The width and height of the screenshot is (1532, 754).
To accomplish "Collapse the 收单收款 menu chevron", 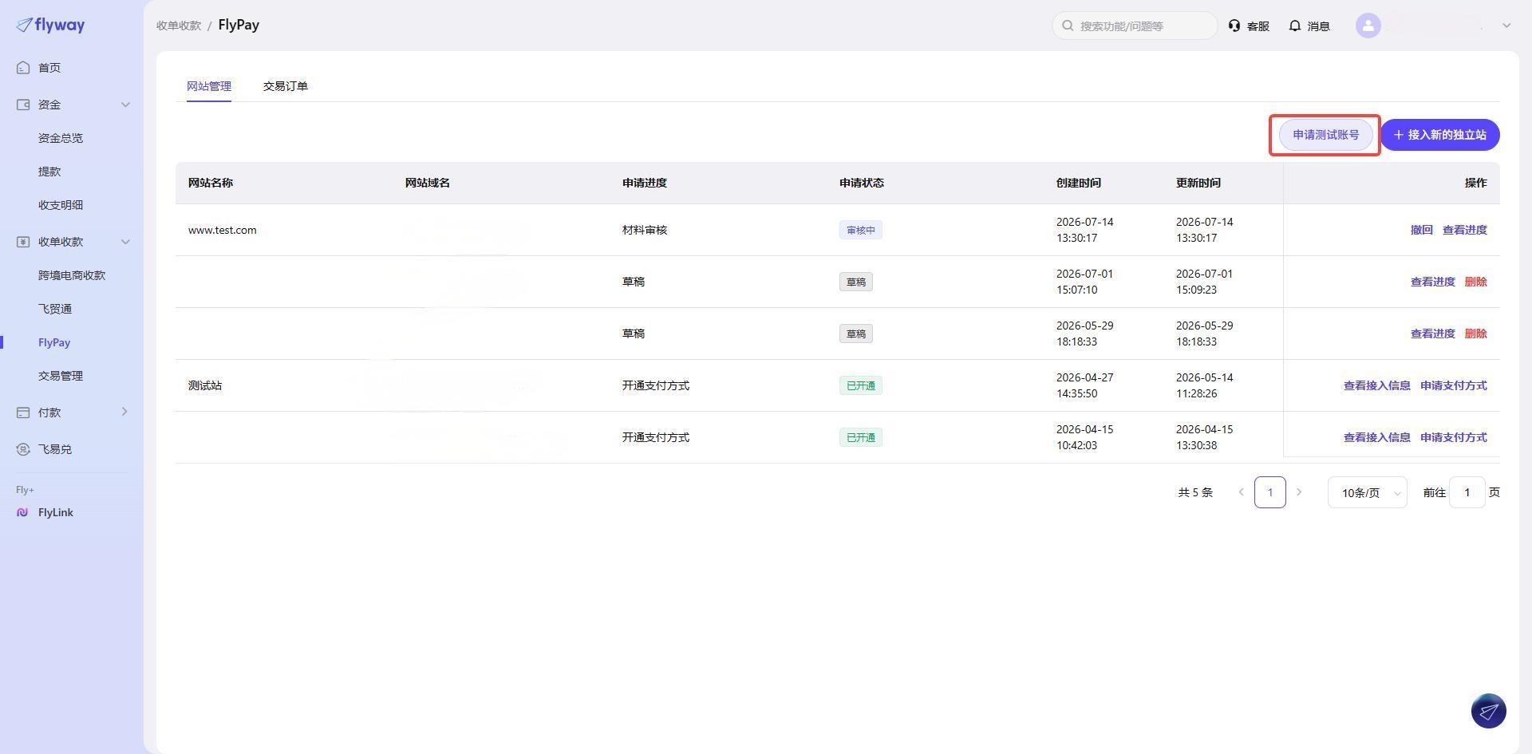I will point(125,242).
